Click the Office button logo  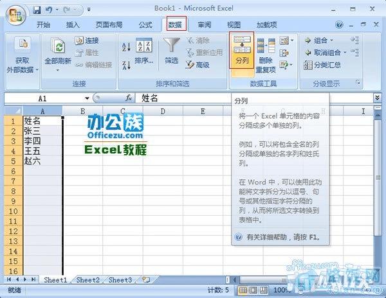coord(15,15)
